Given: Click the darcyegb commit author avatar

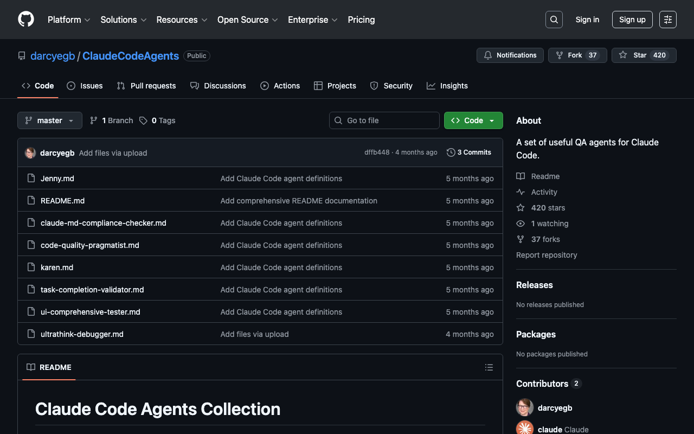Looking at the screenshot, I should pos(30,153).
